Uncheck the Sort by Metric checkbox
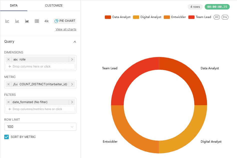The width and height of the screenshot is (237, 158). pyautogui.click(x=7, y=137)
